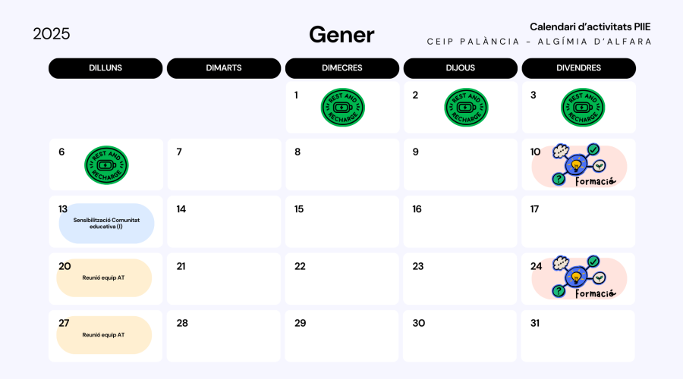This screenshot has height=379, width=683.
Task: Open Reunió equip AT on day 27
Action: 104,335
